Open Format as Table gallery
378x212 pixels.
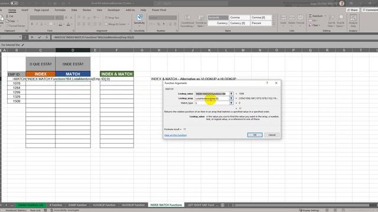tap(201, 21)
